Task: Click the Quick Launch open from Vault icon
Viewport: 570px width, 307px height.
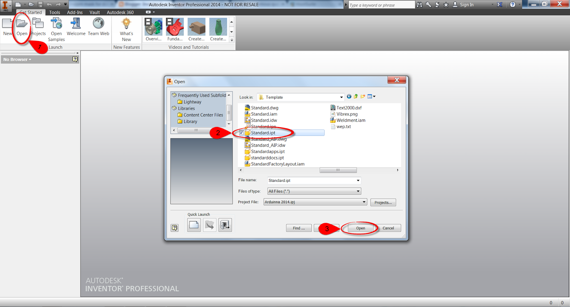Action: (x=209, y=225)
